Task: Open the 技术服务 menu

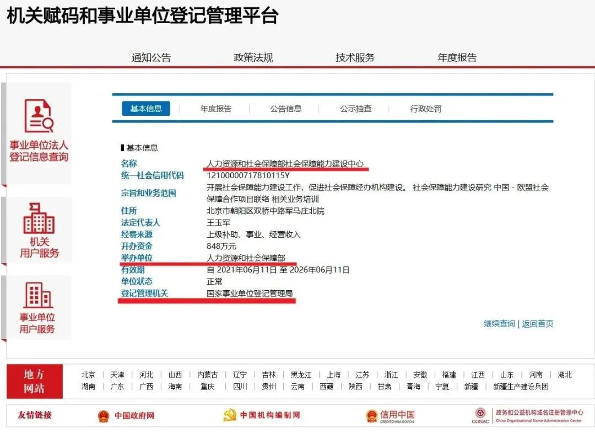Action: point(355,58)
